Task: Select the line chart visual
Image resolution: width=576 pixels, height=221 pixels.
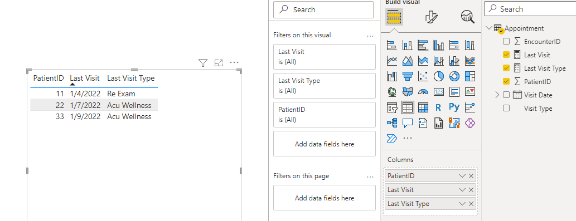Action: 392,61
